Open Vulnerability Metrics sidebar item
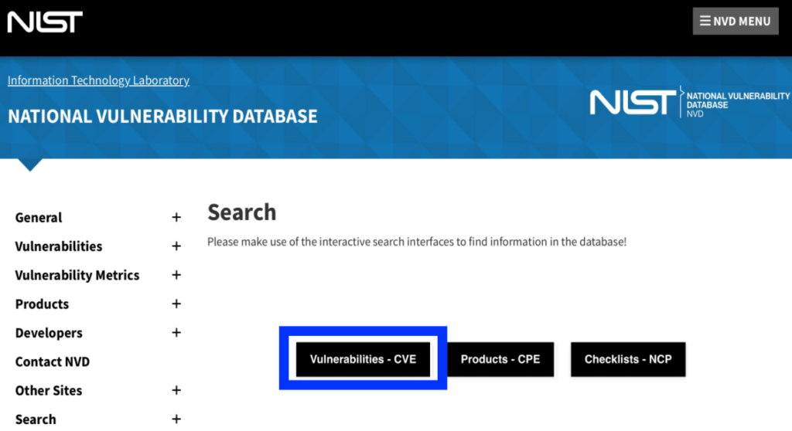 (x=77, y=275)
